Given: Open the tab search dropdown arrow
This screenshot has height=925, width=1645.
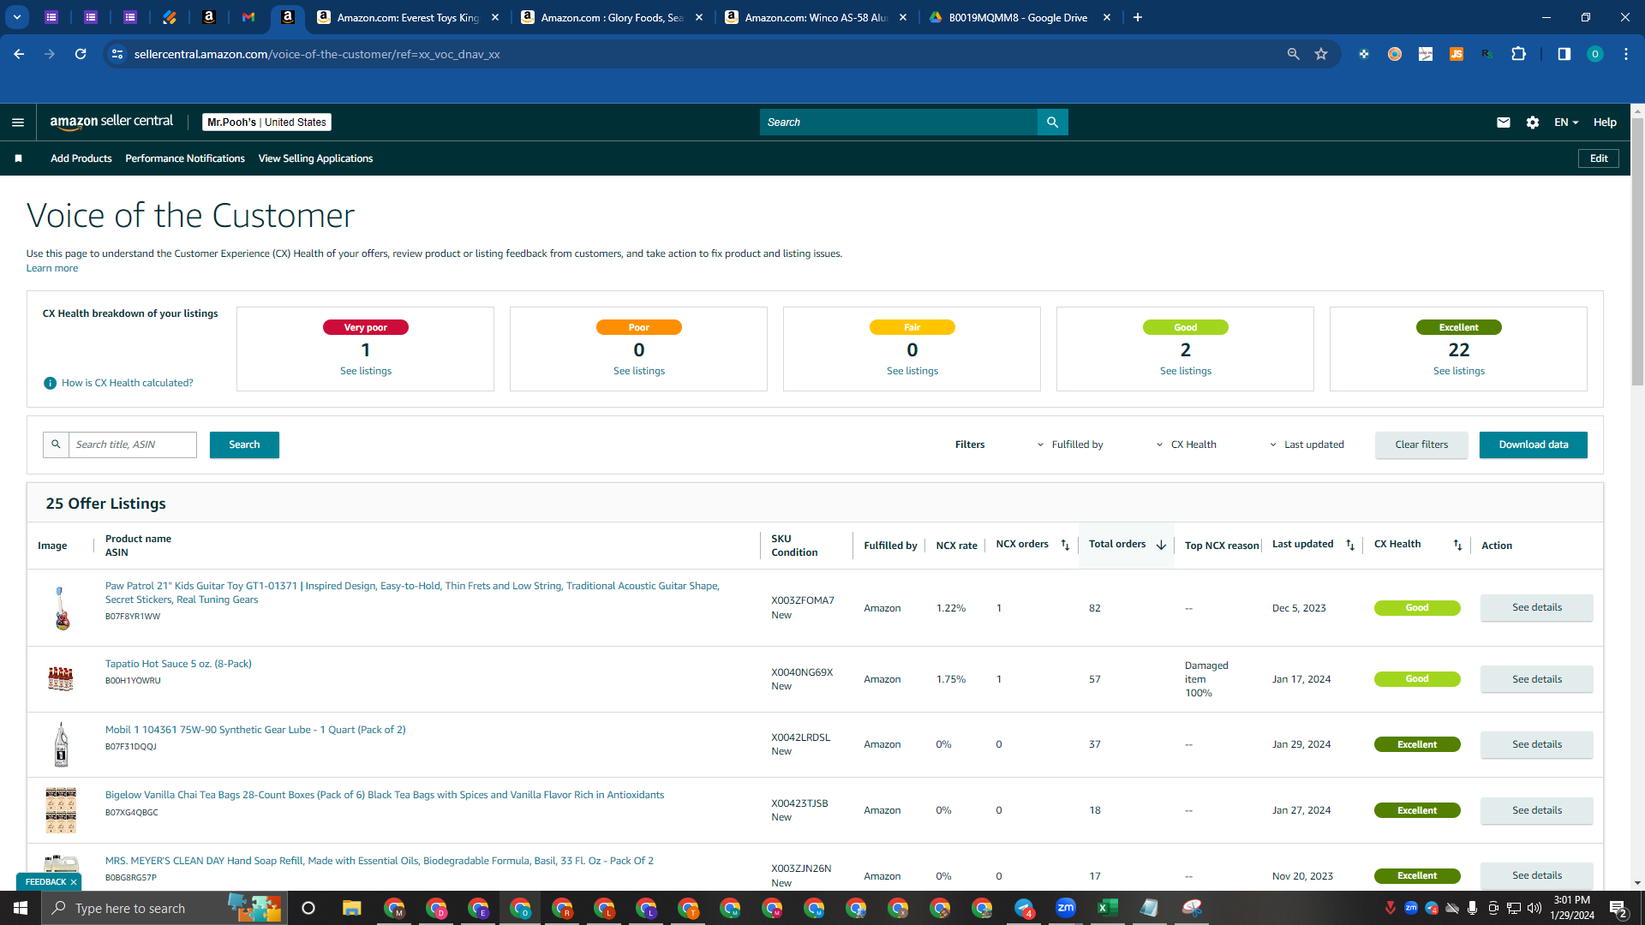Looking at the screenshot, I should [16, 17].
